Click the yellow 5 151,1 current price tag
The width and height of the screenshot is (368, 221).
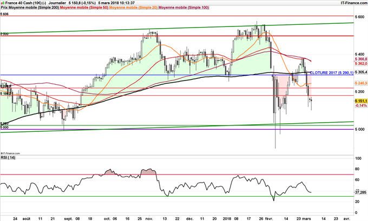[x=361, y=101]
